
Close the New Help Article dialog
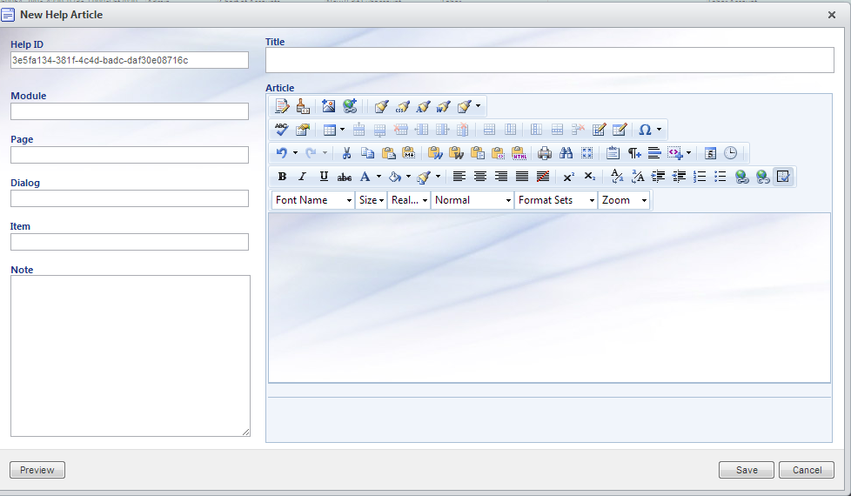tap(832, 15)
